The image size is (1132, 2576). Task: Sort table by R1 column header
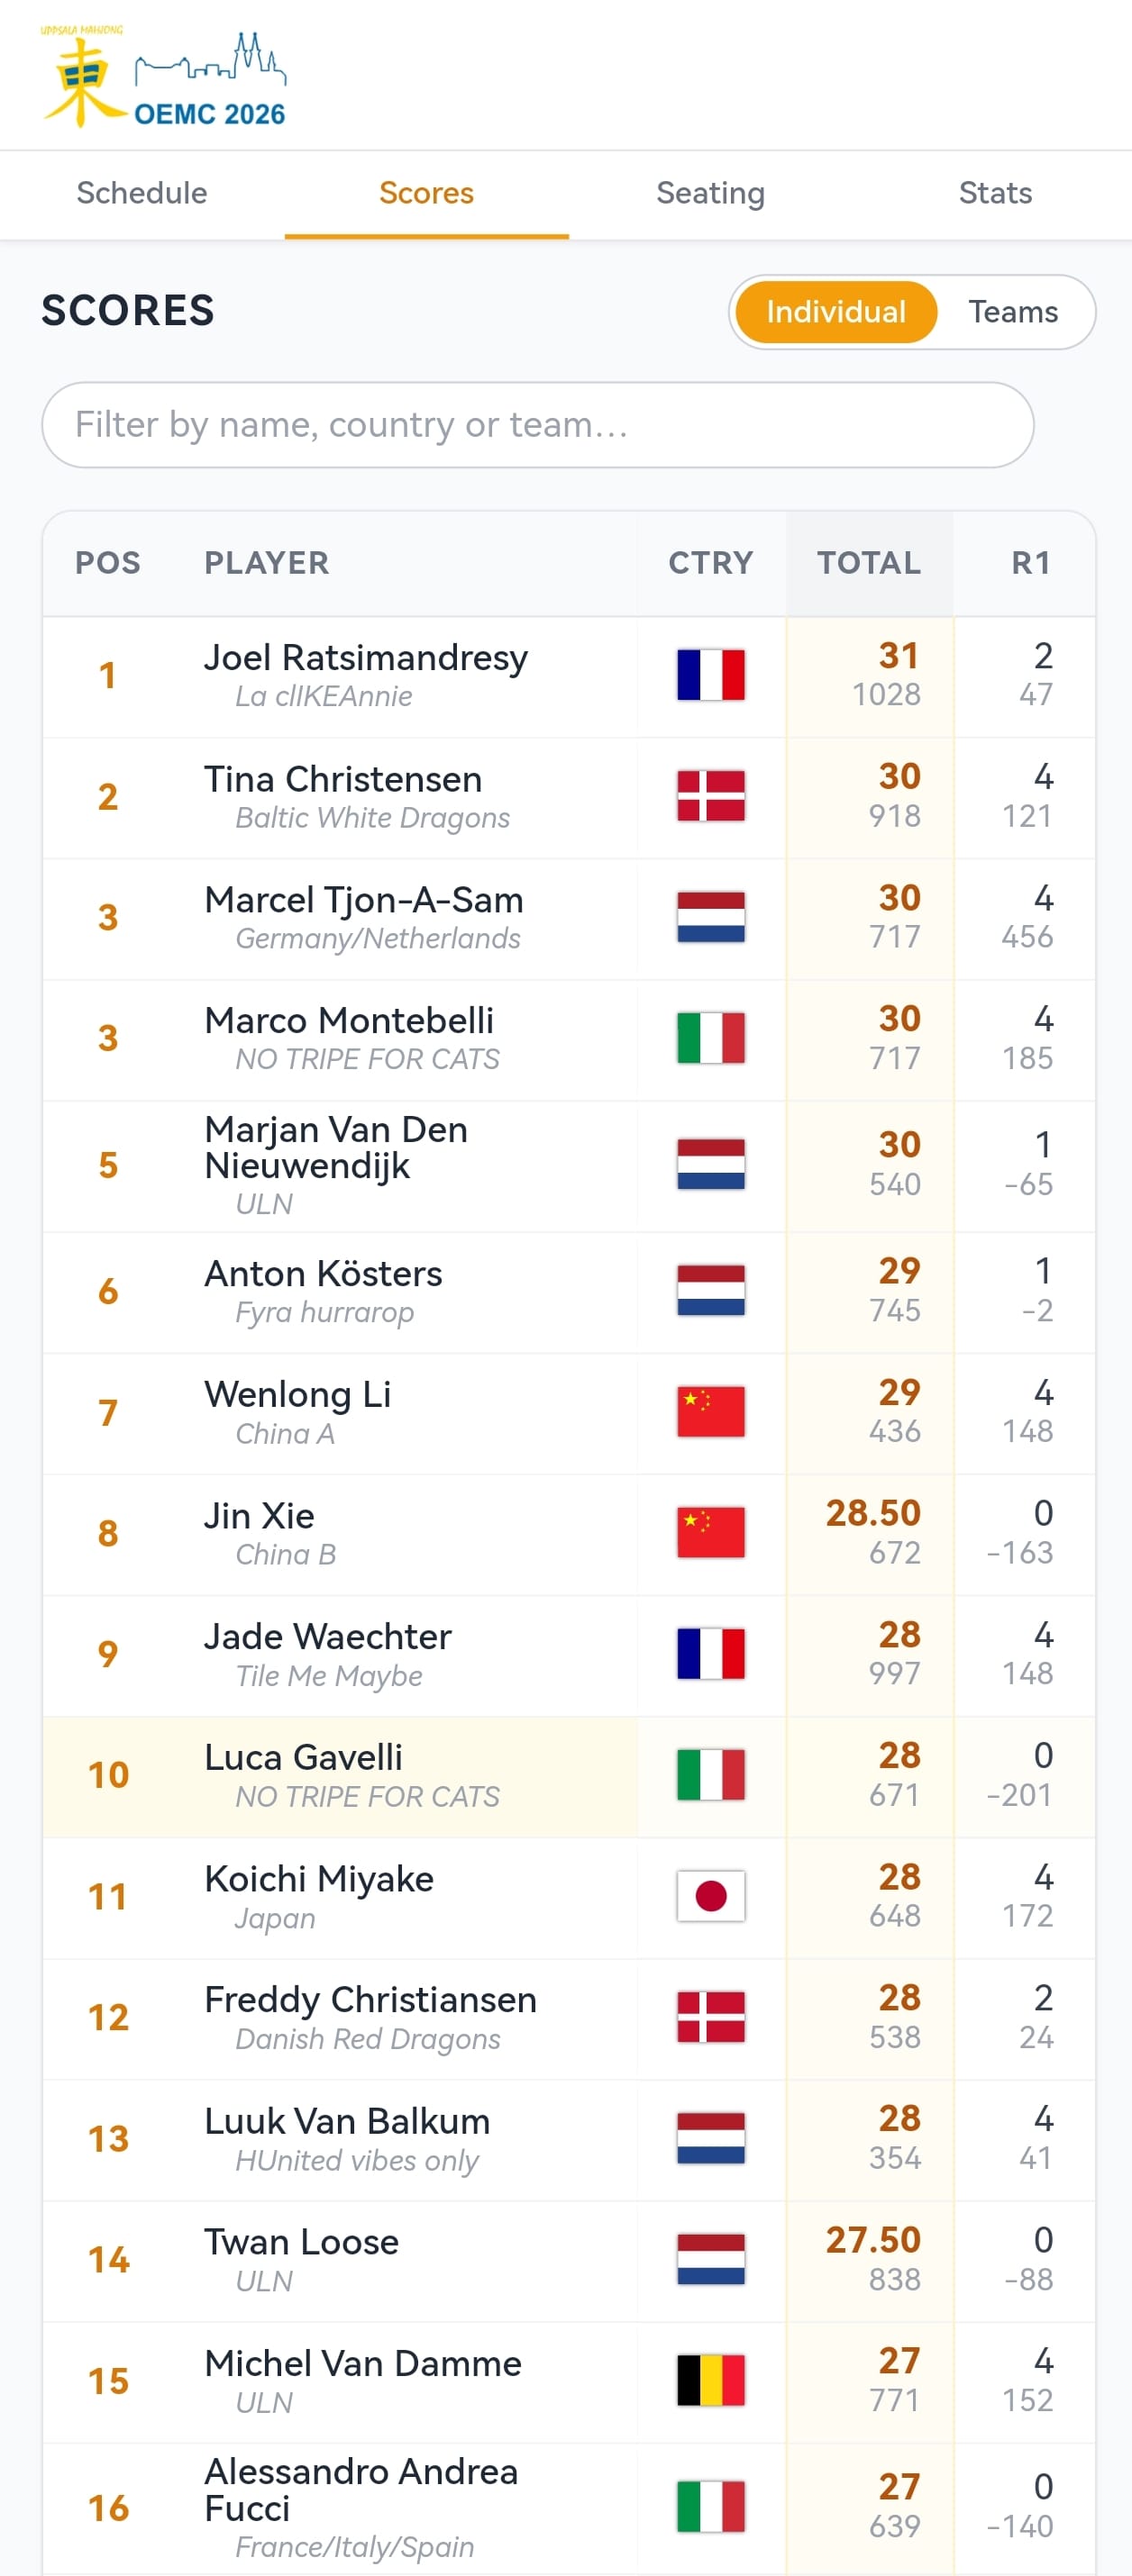point(1031,563)
